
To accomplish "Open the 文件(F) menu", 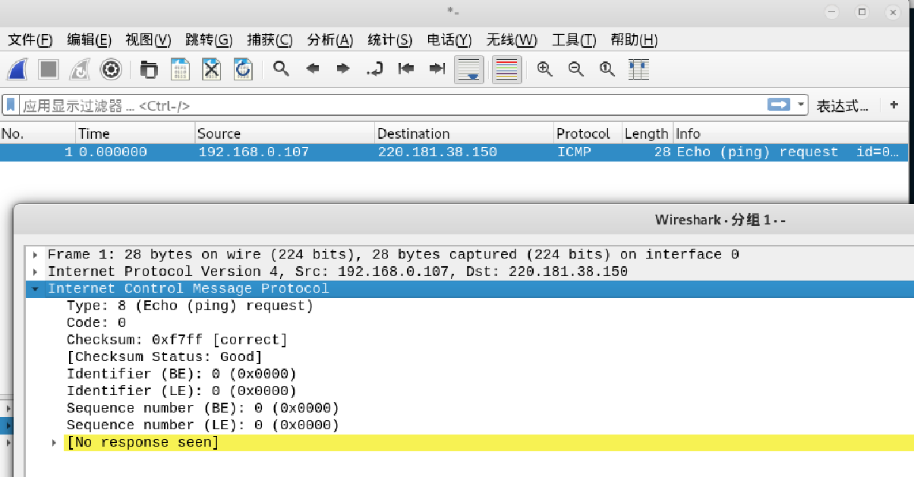I will (x=30, y=40).
